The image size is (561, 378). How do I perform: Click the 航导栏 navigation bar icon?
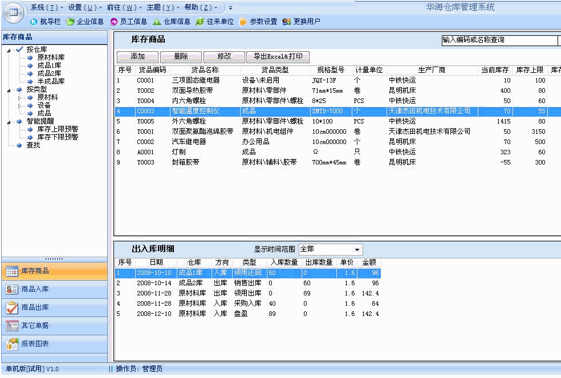tap(34, 22)
